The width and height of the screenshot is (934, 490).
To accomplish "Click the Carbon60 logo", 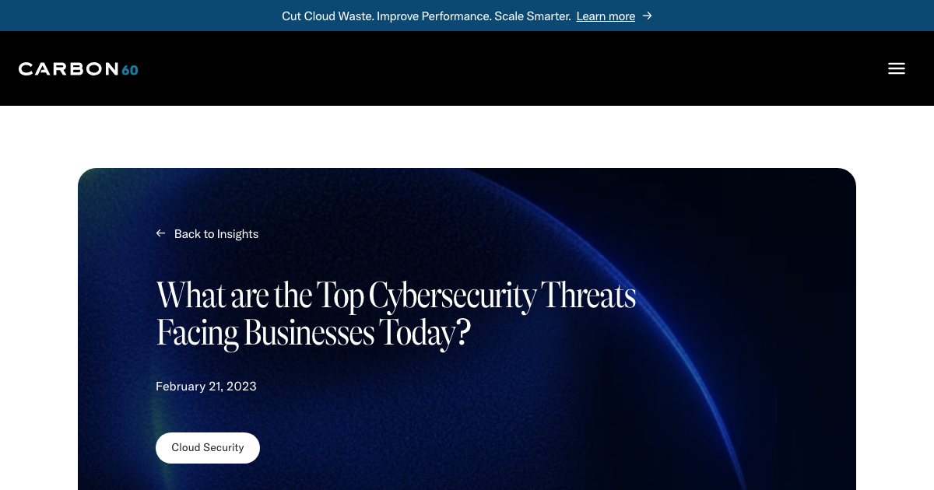I will (79, 69).
